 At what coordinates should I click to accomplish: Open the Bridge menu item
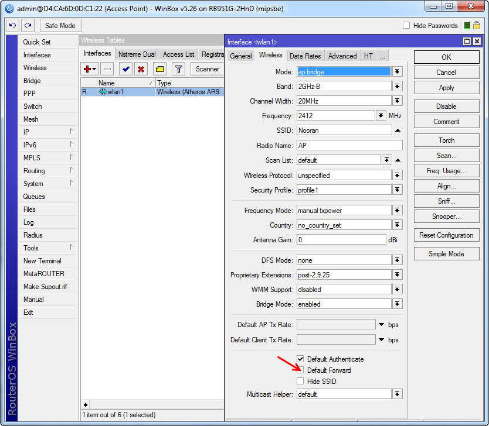coord(47,81)
